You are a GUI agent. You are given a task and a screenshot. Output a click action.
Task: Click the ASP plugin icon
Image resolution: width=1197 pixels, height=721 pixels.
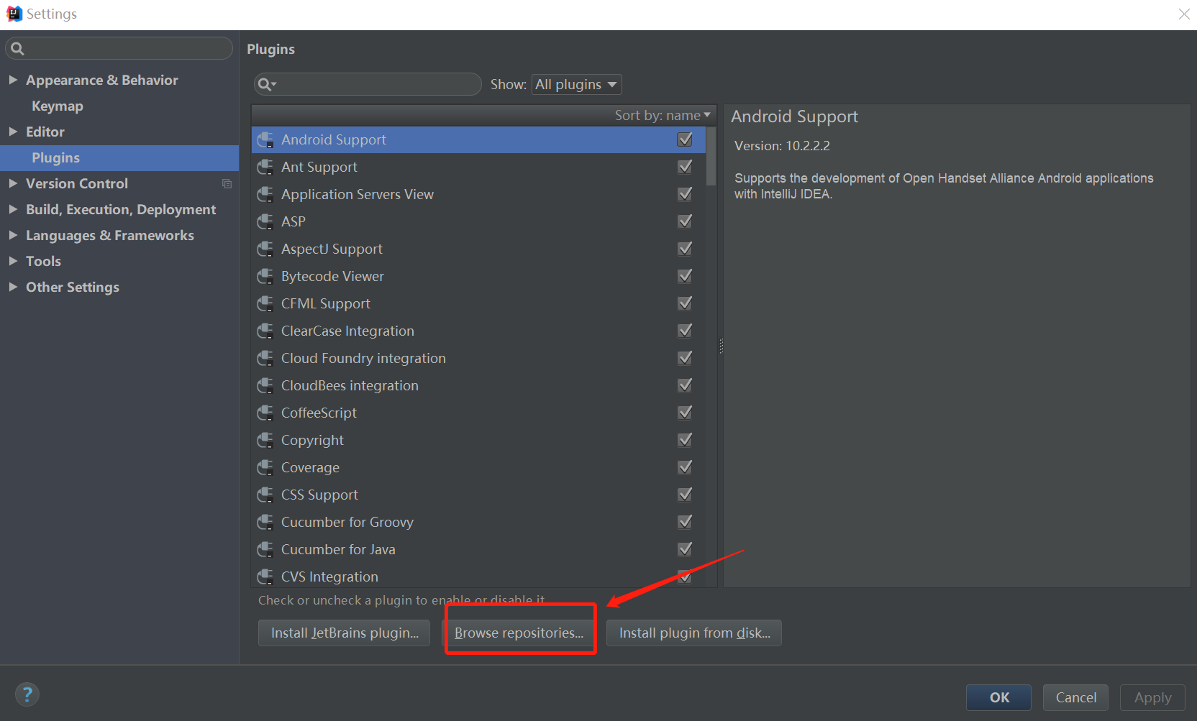pyautogui.click(x=265, y=221)
